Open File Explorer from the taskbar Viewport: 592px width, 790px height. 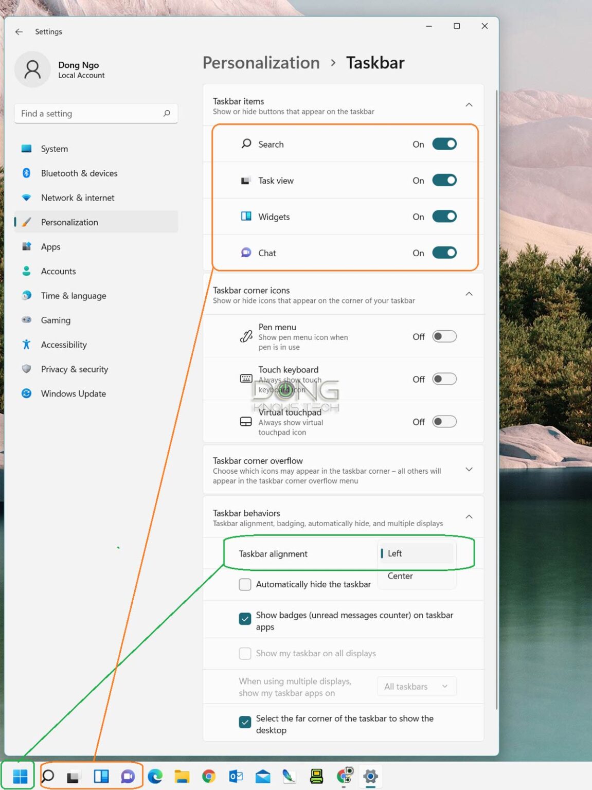tap(182, 776)
